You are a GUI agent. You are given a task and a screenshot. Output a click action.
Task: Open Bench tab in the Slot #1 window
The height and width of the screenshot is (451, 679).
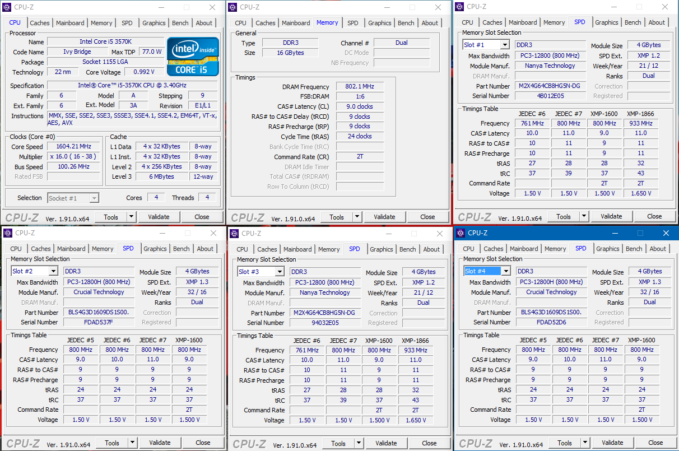click(x=633, y=22)
